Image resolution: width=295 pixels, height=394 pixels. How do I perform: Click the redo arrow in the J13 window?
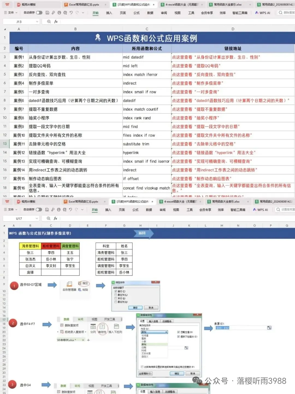[77, 13]
